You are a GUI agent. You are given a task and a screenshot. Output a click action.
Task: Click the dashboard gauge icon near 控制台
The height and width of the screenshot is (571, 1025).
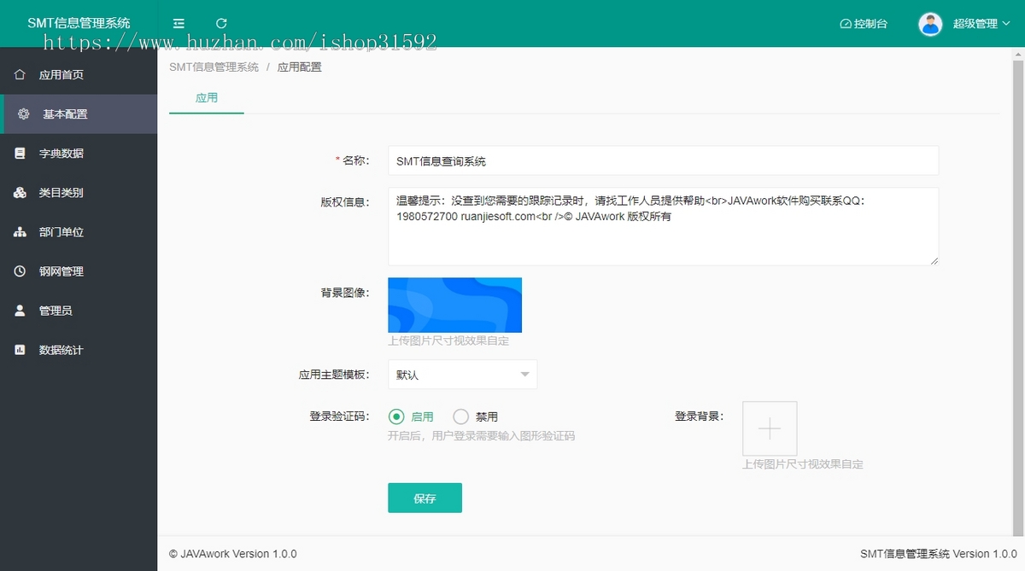coord(846,24)
